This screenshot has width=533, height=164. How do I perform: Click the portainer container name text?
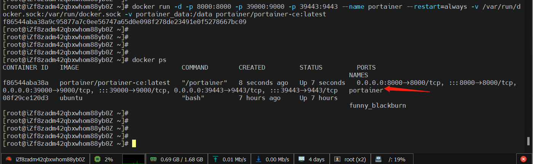point(366,91)
